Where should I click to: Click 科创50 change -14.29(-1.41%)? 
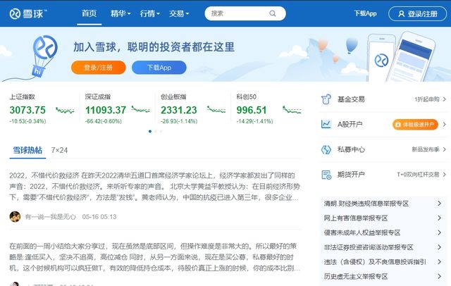[x=255, y=121]
